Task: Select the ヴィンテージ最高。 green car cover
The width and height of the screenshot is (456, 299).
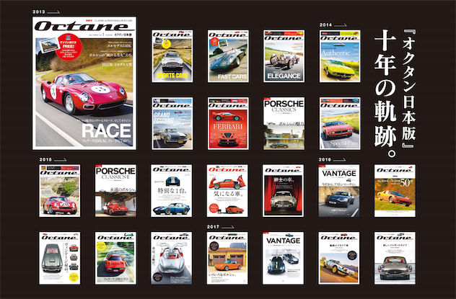Action: point(60,258)
